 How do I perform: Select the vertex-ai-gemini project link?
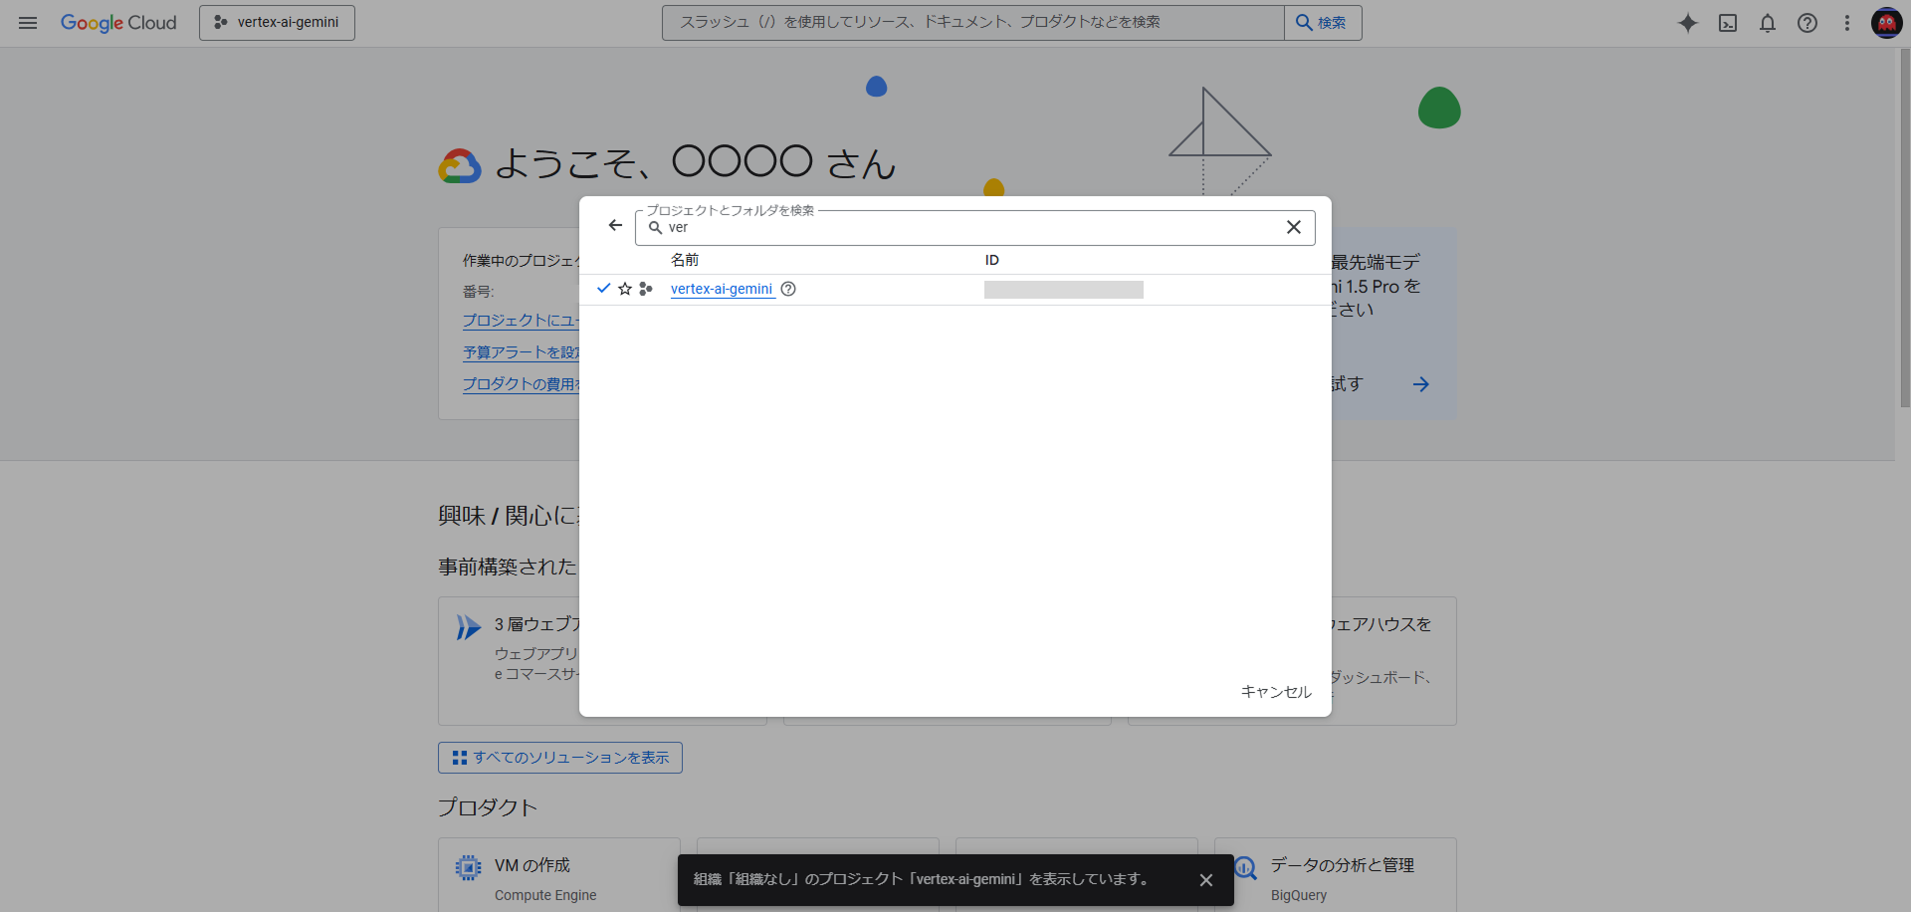point(722,289)
